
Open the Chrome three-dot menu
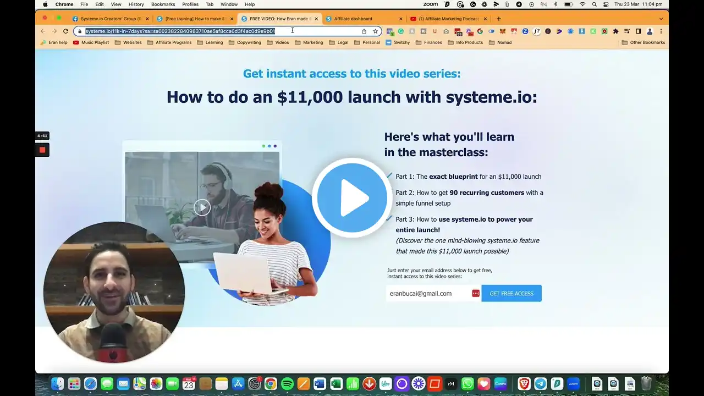point(661,31)
